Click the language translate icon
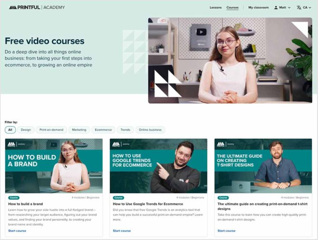The width and height of the screenshot is (318, 240). tap(299, 7)
